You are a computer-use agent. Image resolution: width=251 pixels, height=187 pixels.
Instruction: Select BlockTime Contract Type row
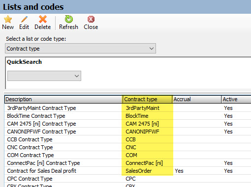pyautogui.click(x=128, y=116)
